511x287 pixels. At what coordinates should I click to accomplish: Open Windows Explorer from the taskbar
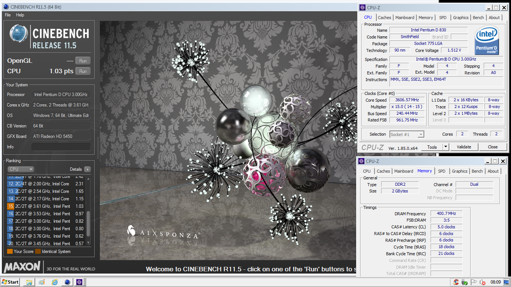[29, 282]
